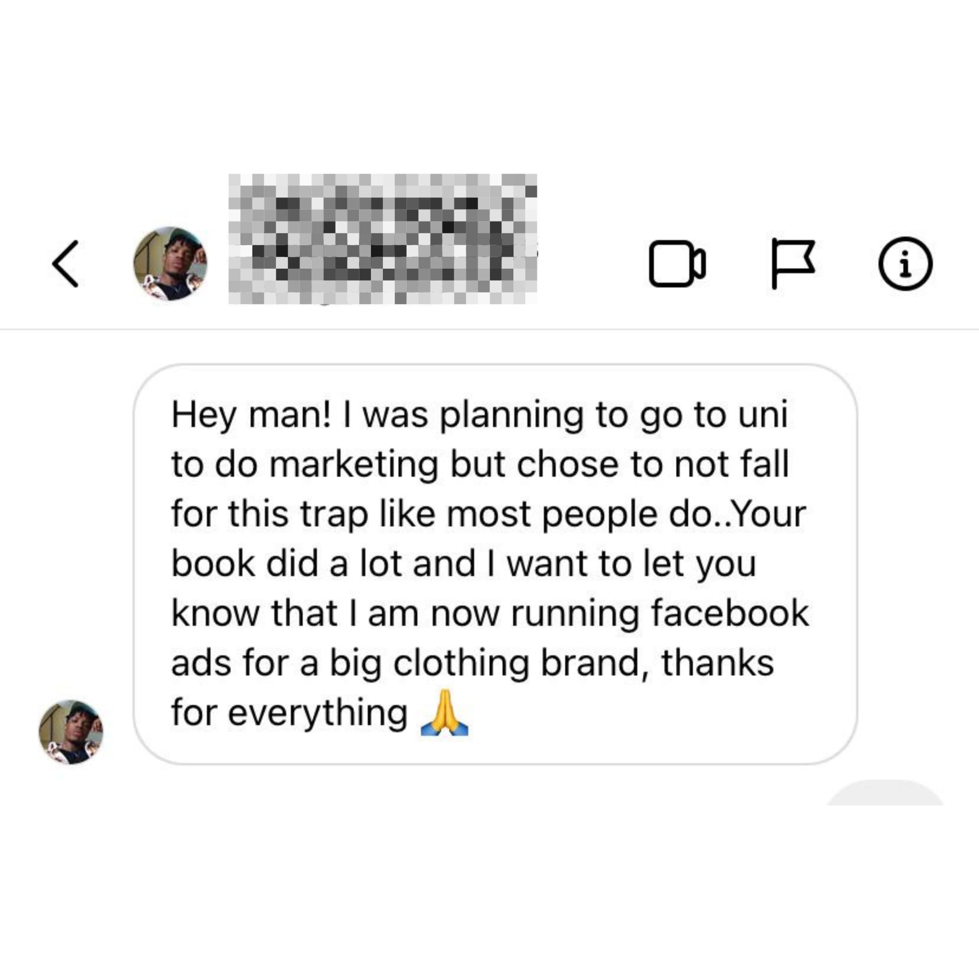
Task: Open the header profile picture
Action: click(170, 263)
